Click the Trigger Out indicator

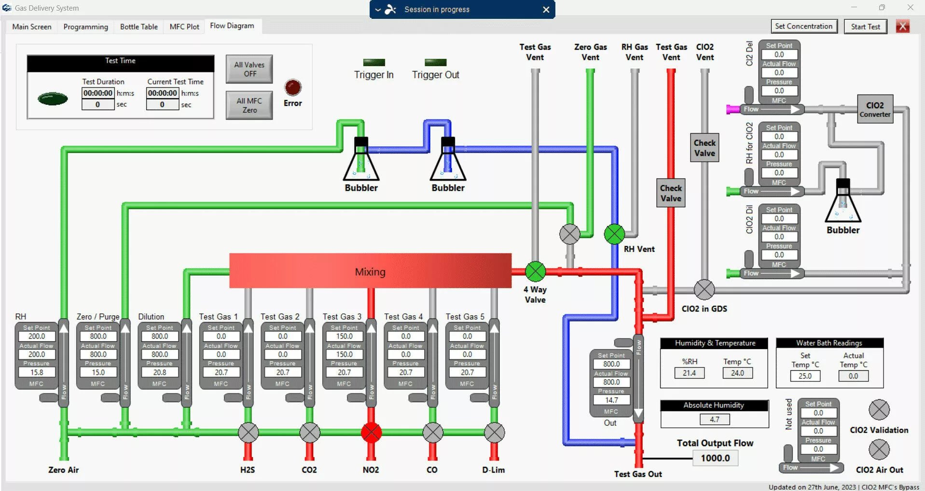point(435,62)
